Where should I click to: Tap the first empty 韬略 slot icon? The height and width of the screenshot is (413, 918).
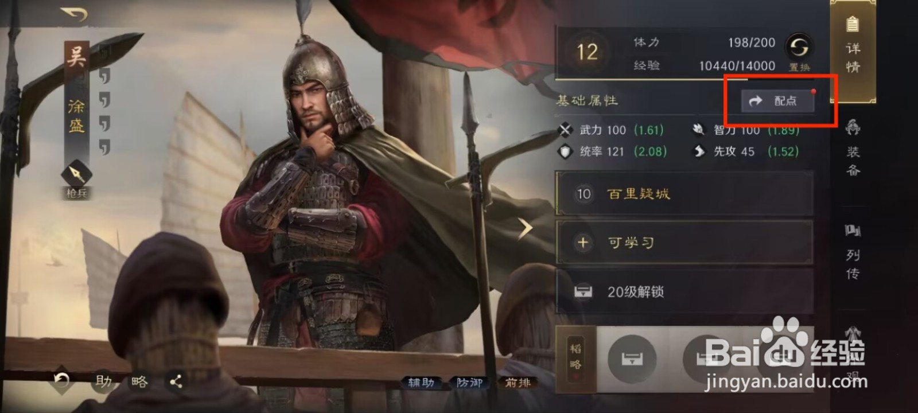pos(632,358)
